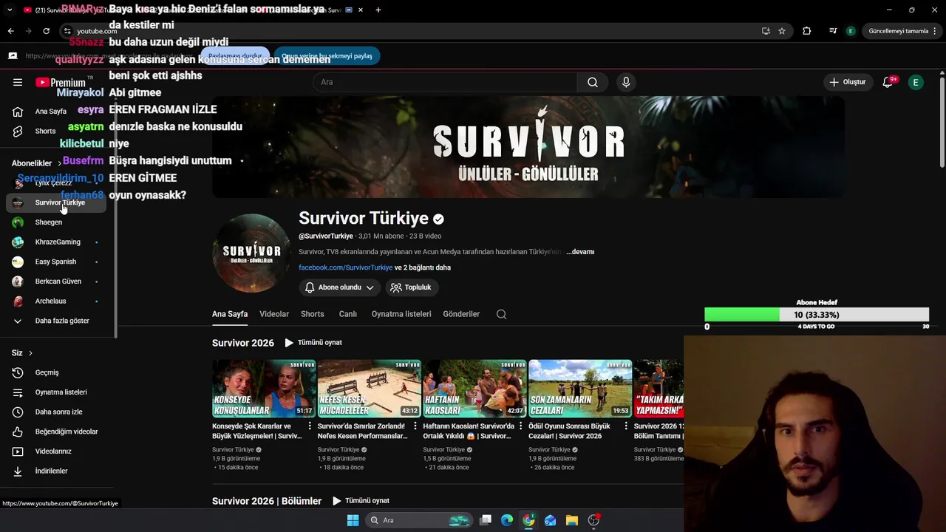Viewport: 946px width, 532px height.
Task: Open facebook.com/SurvivorTurkiye link
Action: click(345, 267)
